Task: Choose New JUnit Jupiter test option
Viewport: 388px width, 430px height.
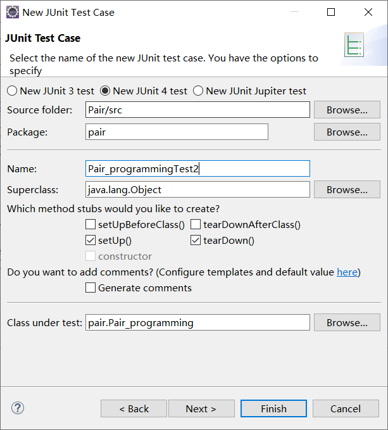Action: (198, 91)
